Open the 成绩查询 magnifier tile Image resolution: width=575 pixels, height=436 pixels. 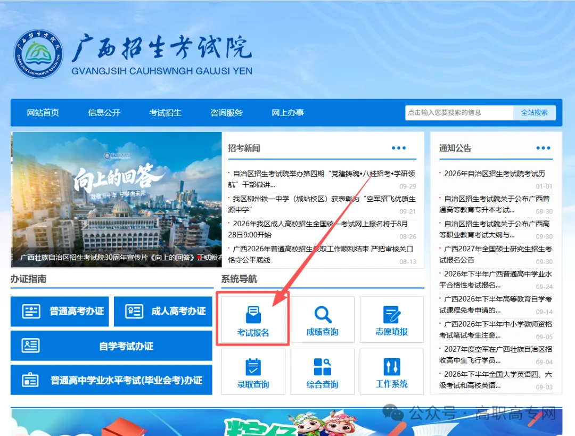pyautogui.click(x=322, y=319)
